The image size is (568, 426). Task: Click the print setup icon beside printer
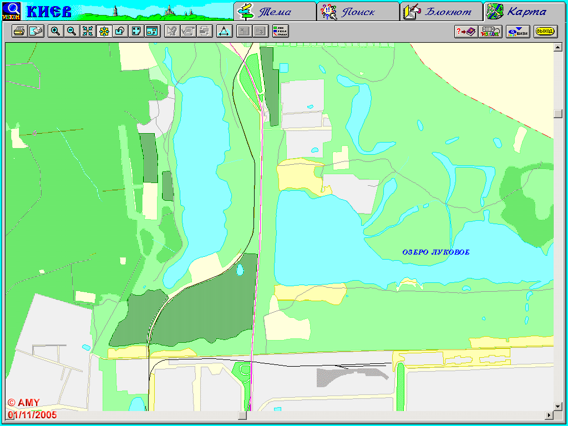(36, 31)
